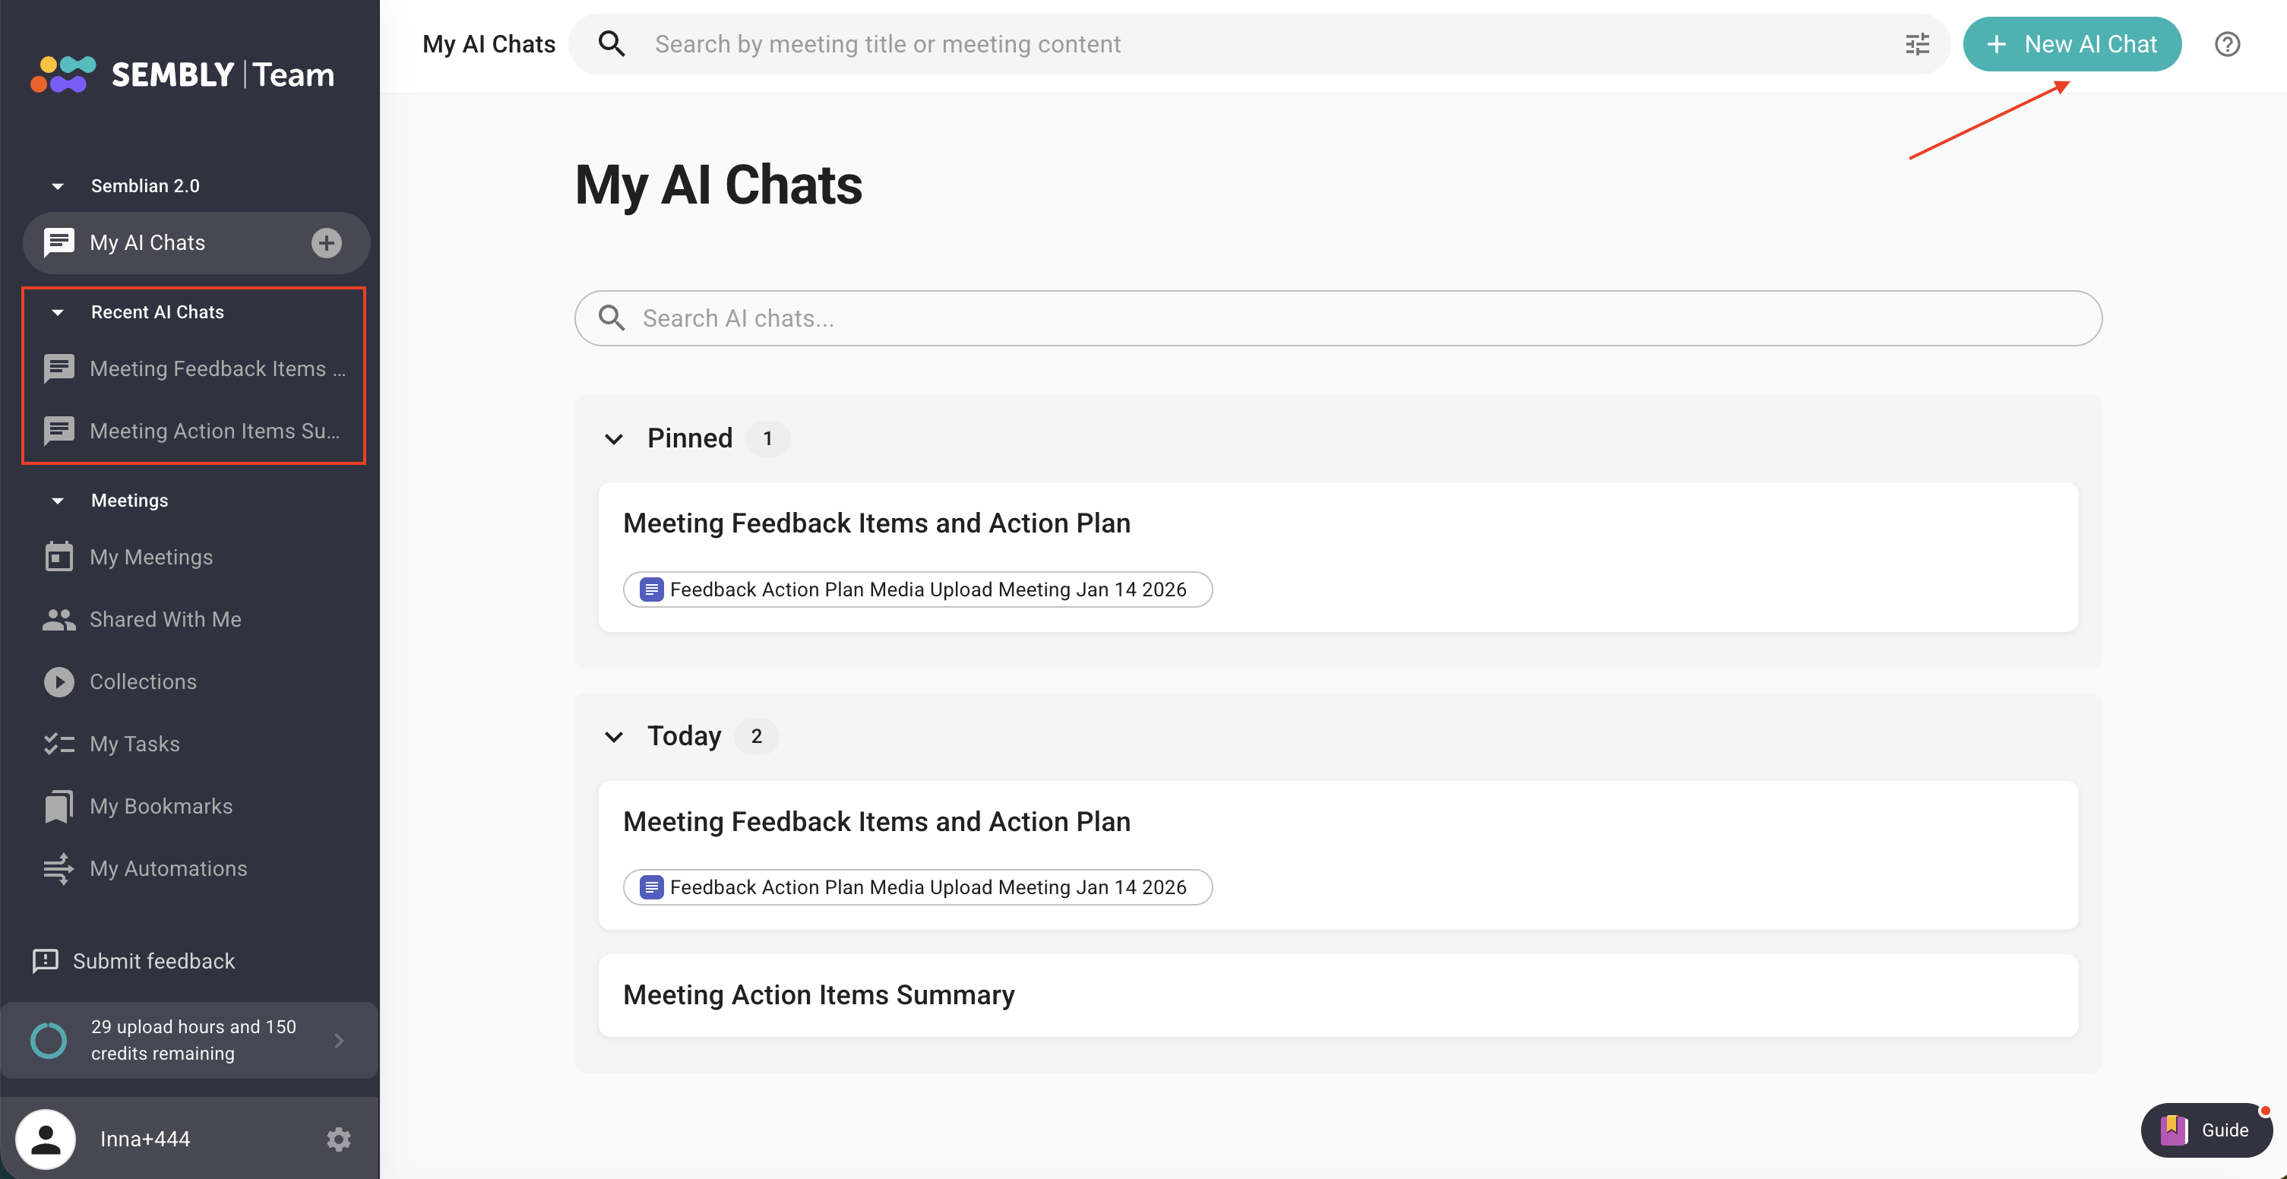
Task: Collapse the Today chats section
Action: click(x=613, y=736)
